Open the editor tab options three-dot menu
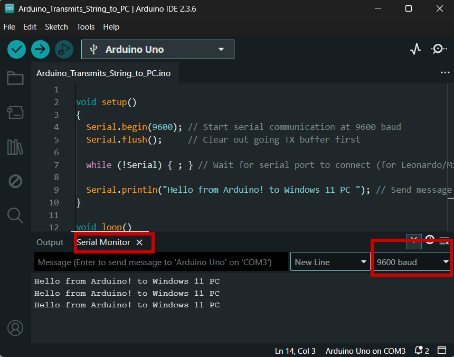454x357 pixels. click(x=445, y=72)
